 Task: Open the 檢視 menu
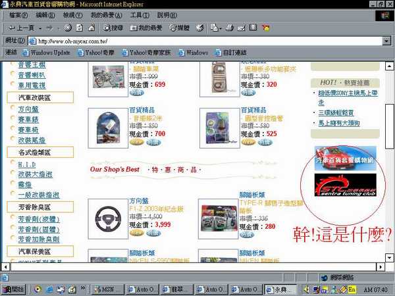pyautogui.click(x=72, y=14)
